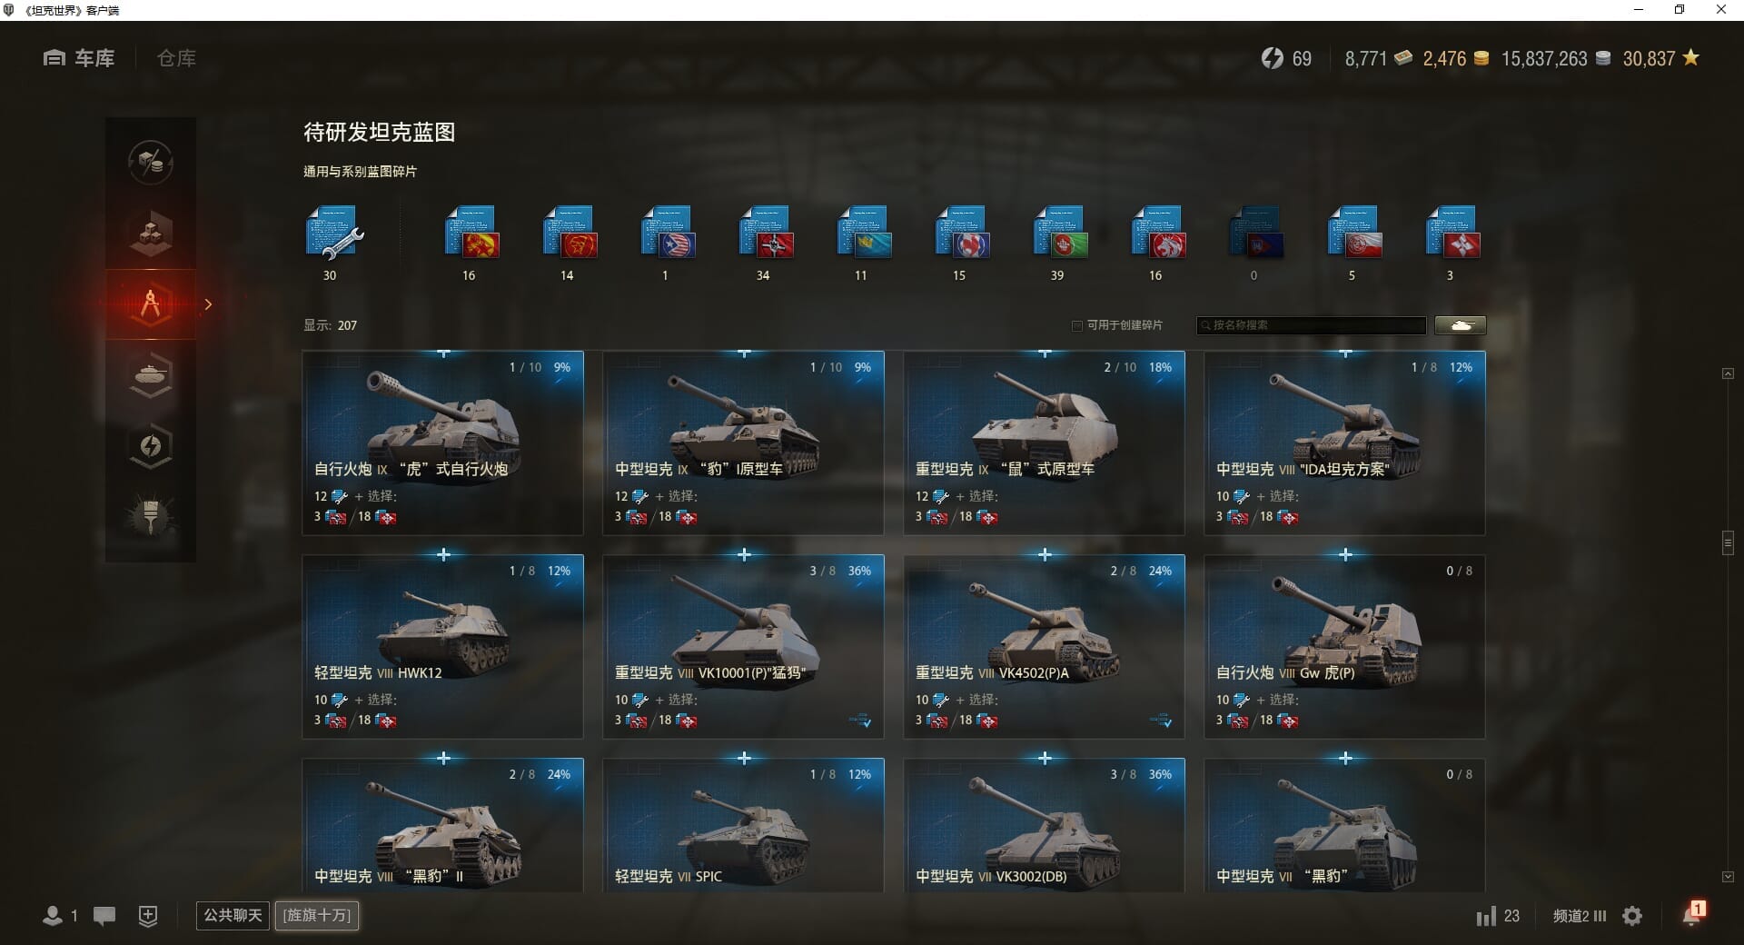
Task: Open the 公共聊天 chat button
Action: pyautogui.click(x=233, y=915)
